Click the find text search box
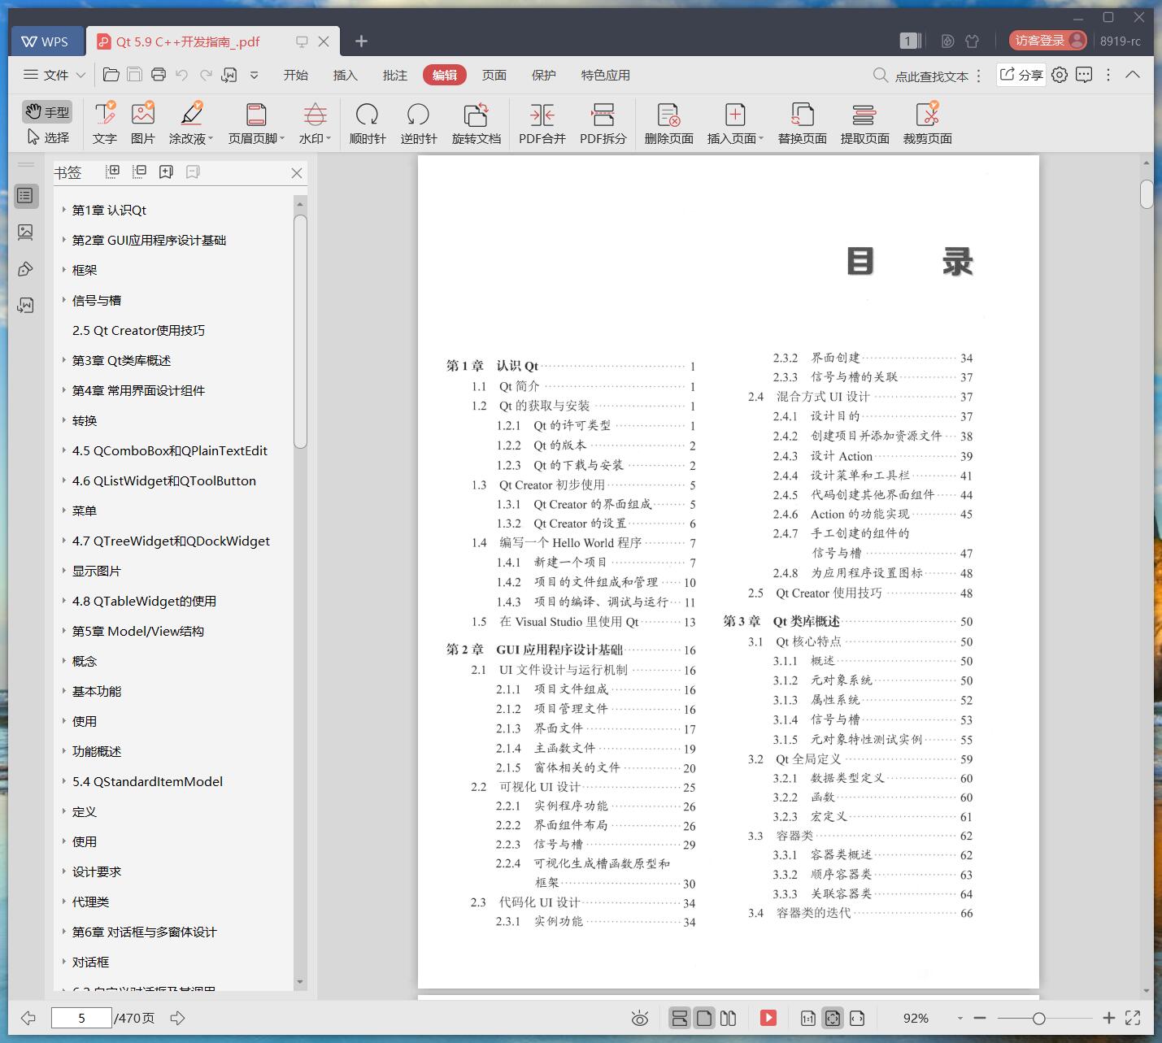The height and width of the screenshot is (1043, 1162). (x=921, y=76)
